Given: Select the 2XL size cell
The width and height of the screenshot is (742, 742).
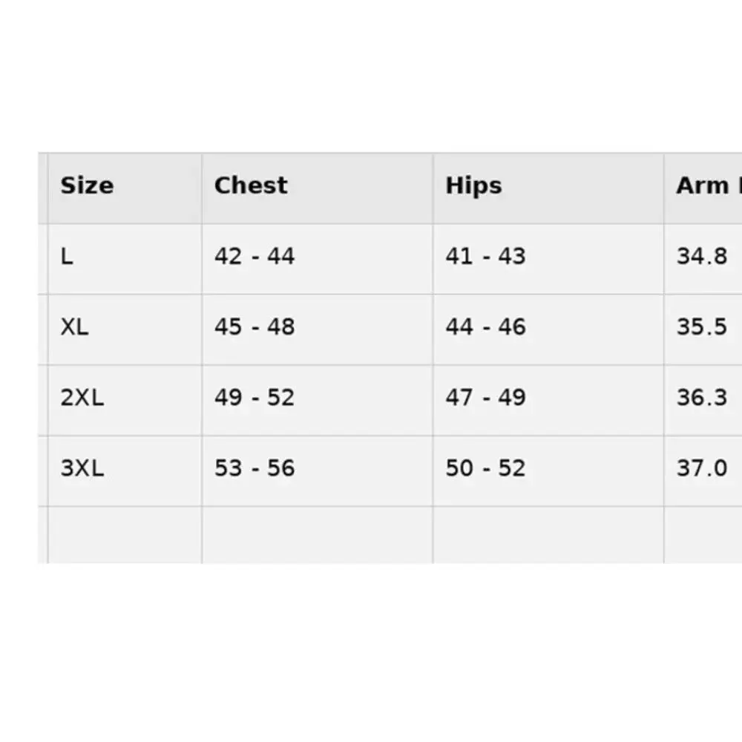Looking at the screenshot, I should tap(82, 398).
